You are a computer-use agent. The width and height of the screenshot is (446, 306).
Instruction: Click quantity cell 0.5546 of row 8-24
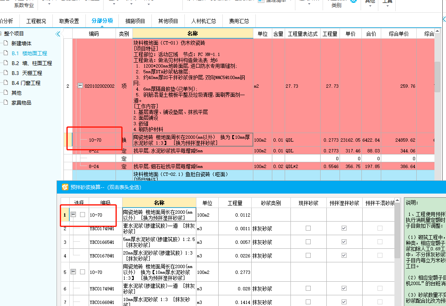point(331,166)
